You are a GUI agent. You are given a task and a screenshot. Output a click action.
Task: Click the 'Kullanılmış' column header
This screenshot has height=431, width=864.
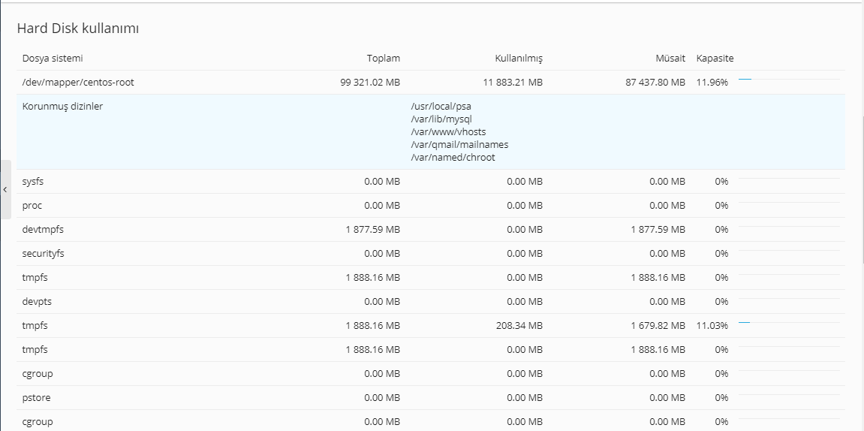click(519, 59)
